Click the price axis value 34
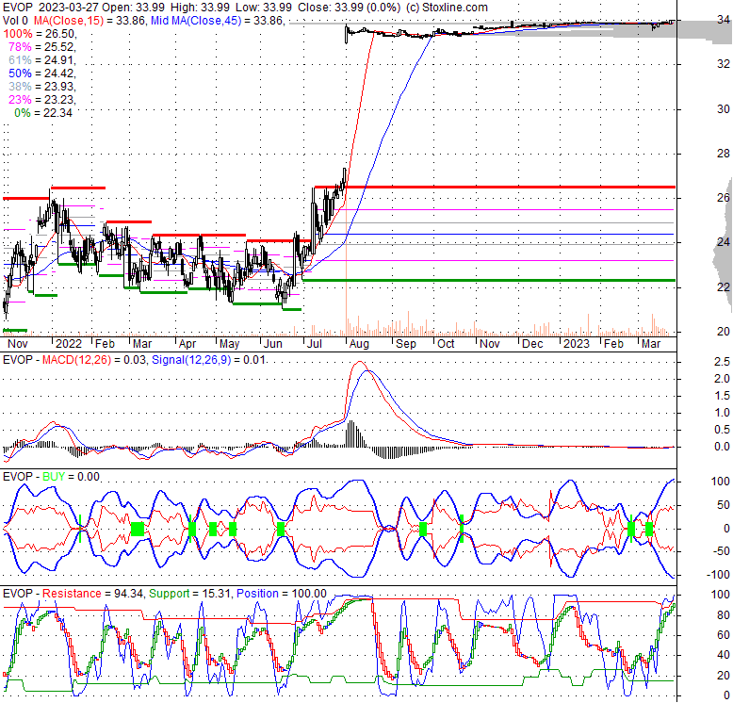Viewport: 733px width, 703px height. (724, 20)
